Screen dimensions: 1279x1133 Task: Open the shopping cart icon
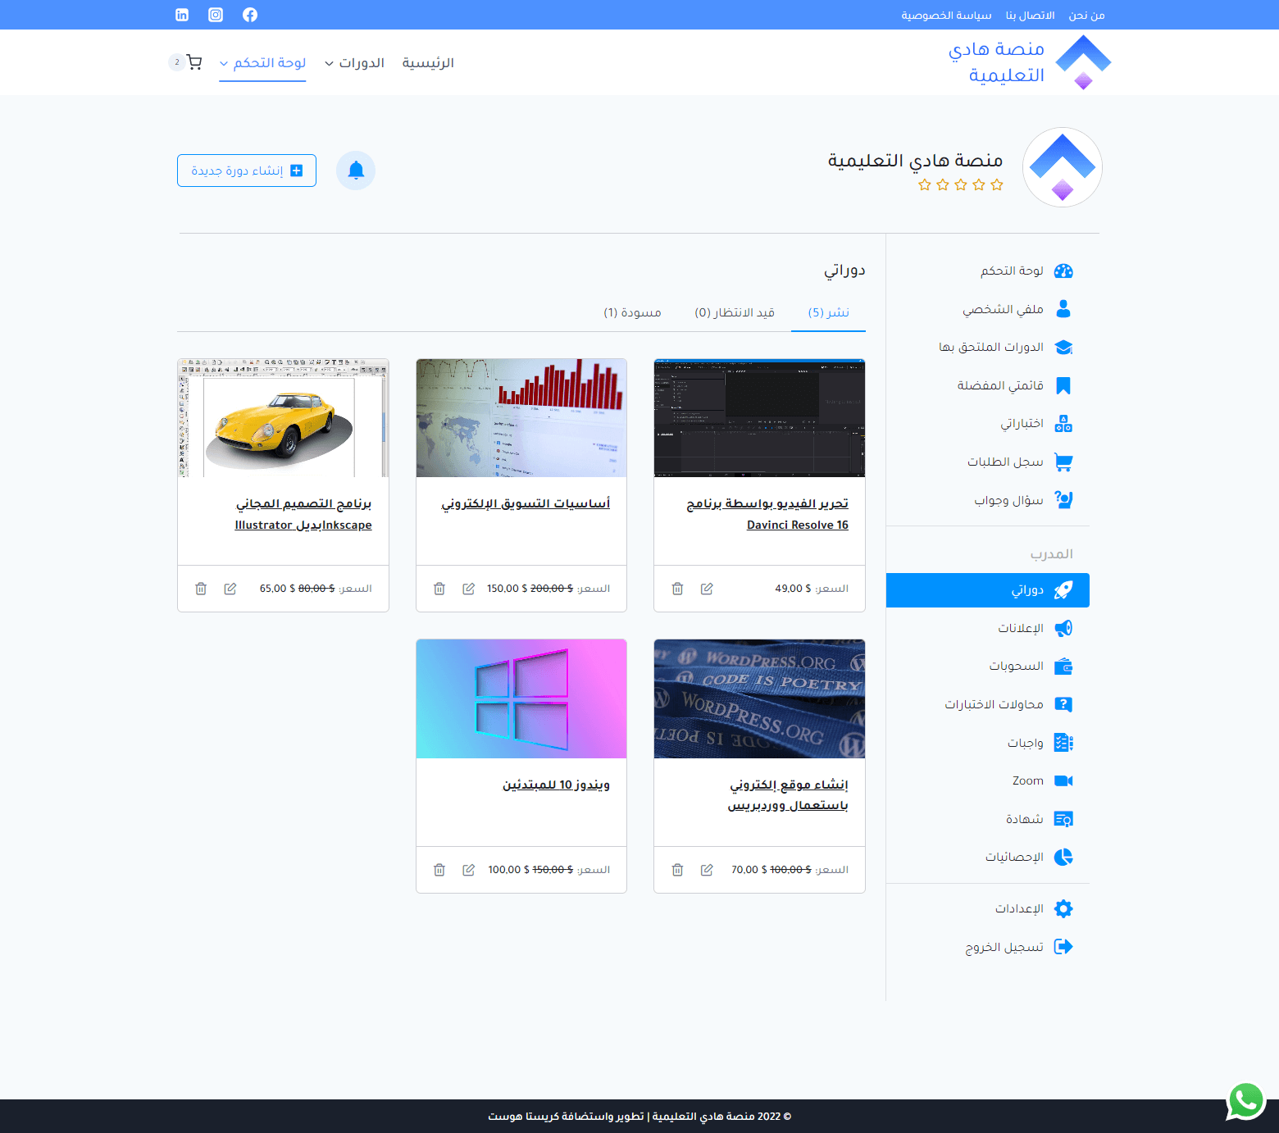[x=194, y=62]
